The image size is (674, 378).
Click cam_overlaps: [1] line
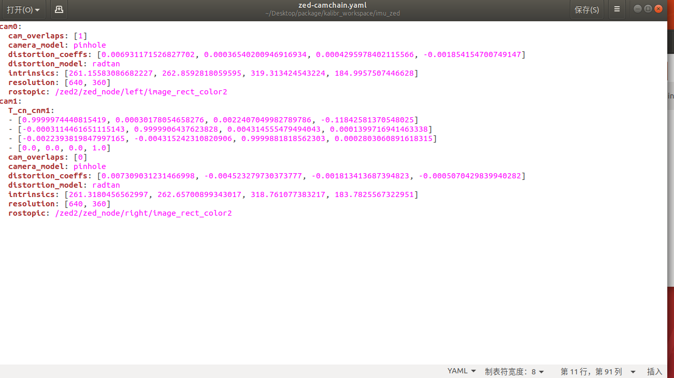pyautogui.click(x=48, y=36)
